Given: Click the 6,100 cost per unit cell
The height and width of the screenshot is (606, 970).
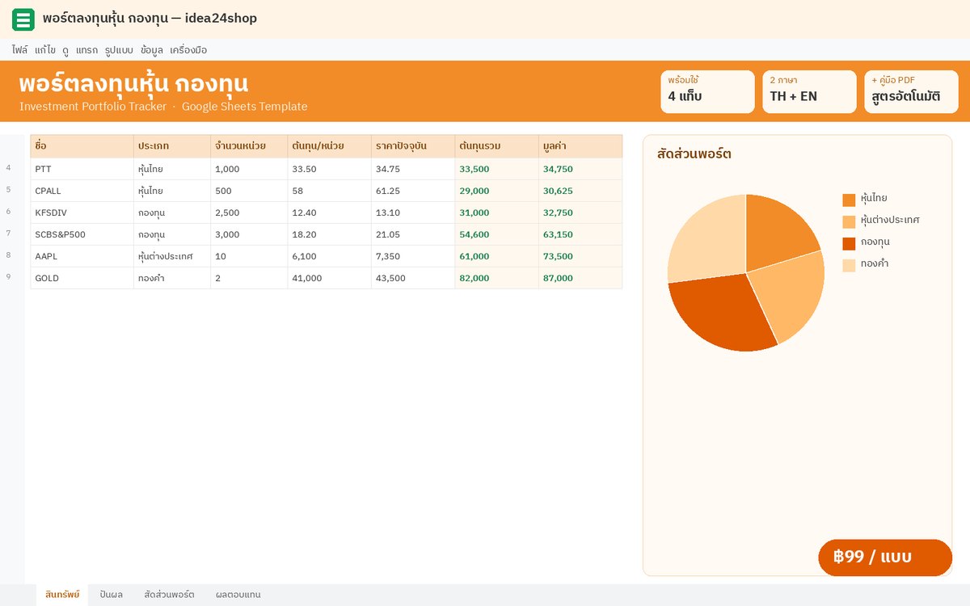Looking at the screenshot, I should pyautogui.click(x=329, y=256).
